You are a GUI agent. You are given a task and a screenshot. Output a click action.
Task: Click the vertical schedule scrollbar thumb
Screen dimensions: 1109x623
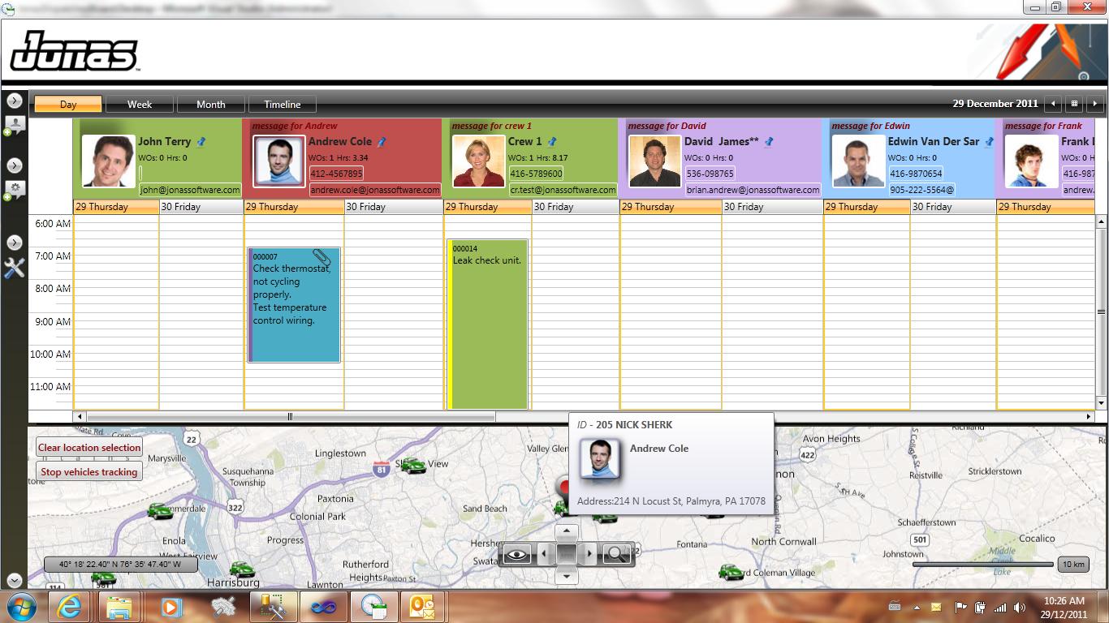pyautogui.click(x=1102, y=311)
